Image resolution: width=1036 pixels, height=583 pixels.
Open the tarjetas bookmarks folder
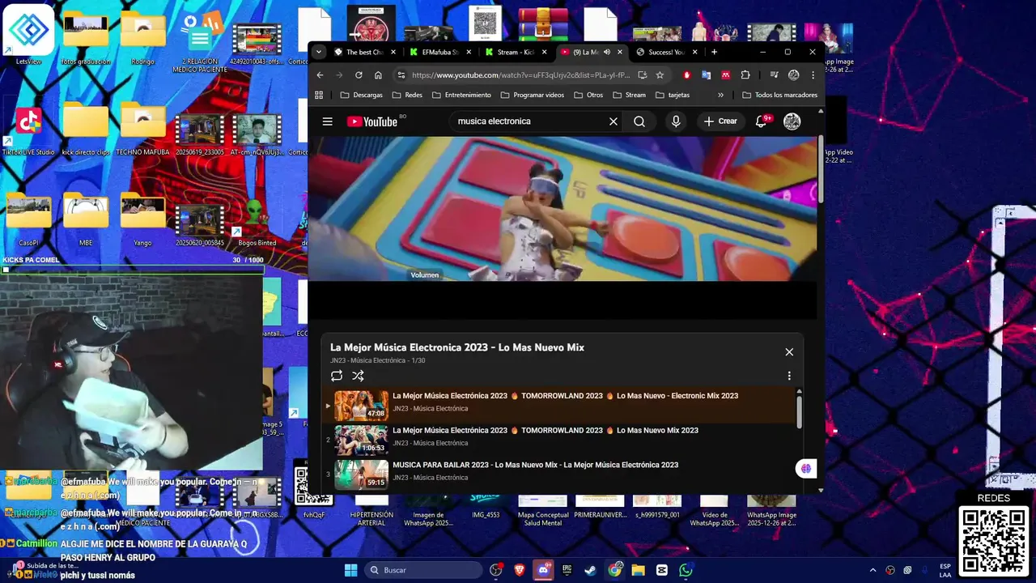click(x=673, y=95)
